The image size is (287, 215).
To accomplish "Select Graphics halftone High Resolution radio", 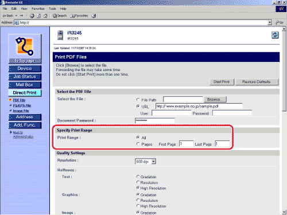I will tap(138, 206).
